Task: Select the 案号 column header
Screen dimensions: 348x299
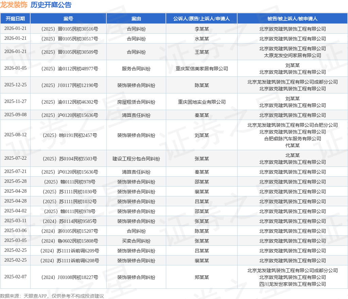Action: [x=69, y=19]
